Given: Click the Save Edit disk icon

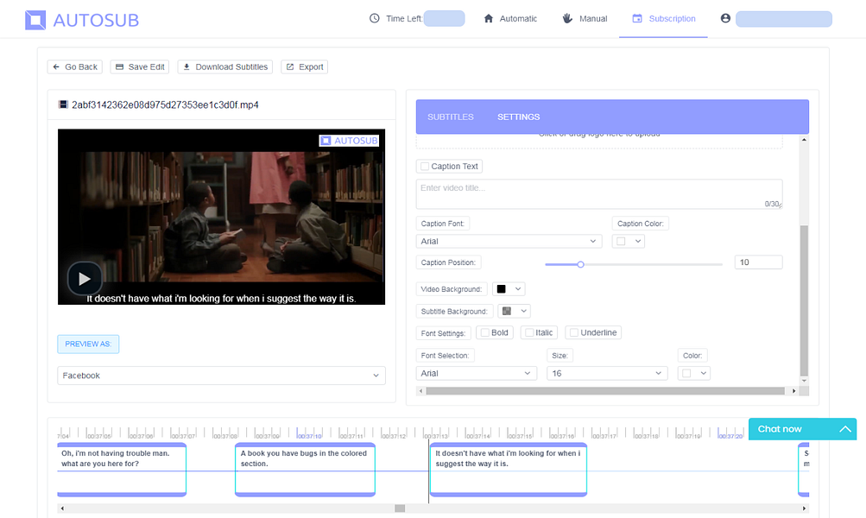Looking at the screenshot, I should (121, 66).
